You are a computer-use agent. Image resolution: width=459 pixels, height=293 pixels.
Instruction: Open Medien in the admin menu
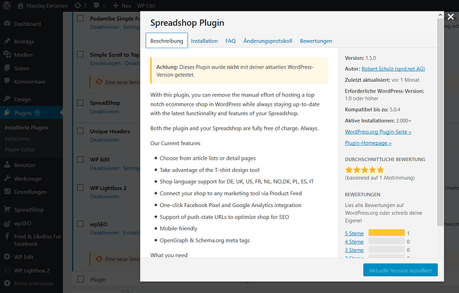click(x=23, y=55)
